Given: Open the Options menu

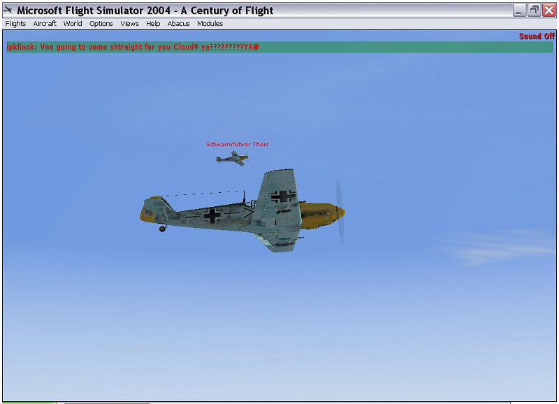Looking at the screenshot, I should click(x=101, y=24).
